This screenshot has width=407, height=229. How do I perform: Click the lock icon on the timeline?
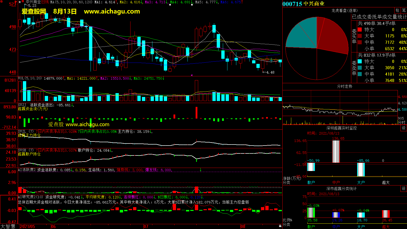[x=280, y=226]
